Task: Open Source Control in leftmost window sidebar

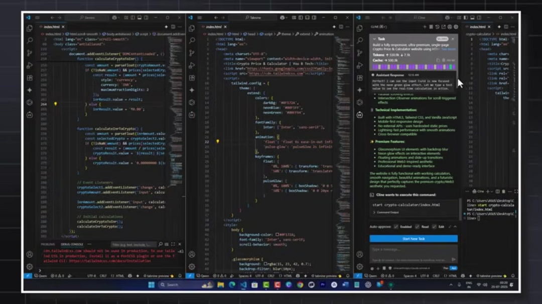Action: (x=30, y=53)
